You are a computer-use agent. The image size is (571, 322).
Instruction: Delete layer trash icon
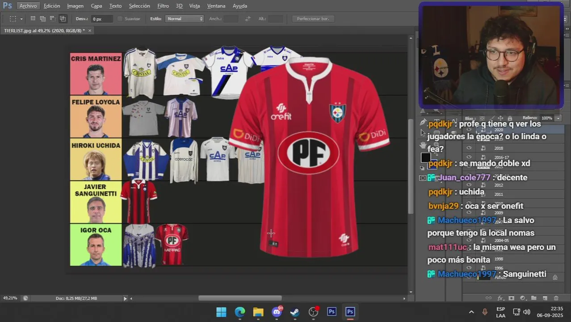[556, 298]
